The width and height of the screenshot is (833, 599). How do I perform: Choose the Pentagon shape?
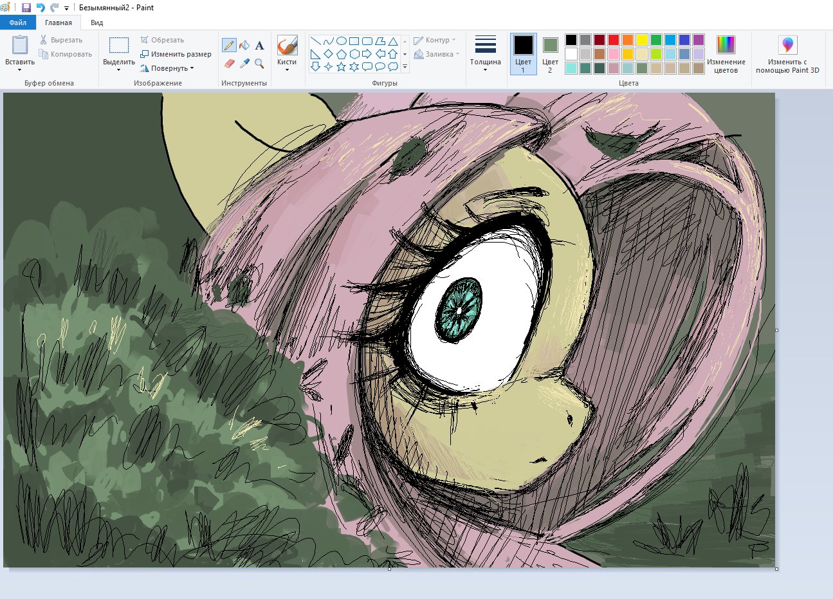[341, 54]
